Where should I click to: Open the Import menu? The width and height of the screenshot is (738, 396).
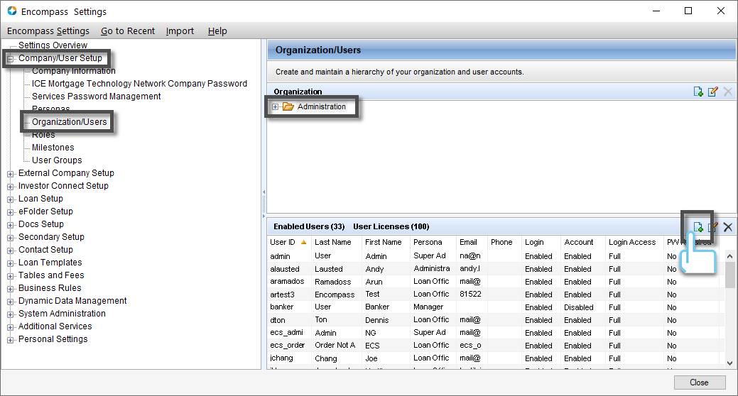point(180,31)
